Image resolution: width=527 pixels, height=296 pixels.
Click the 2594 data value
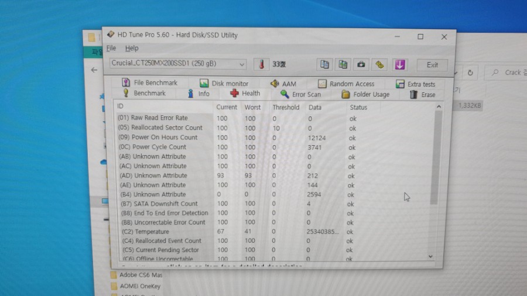(314, 195)
